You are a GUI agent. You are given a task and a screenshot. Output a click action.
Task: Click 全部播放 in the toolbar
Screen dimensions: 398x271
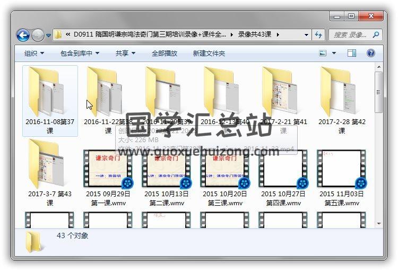coord(165,53)
